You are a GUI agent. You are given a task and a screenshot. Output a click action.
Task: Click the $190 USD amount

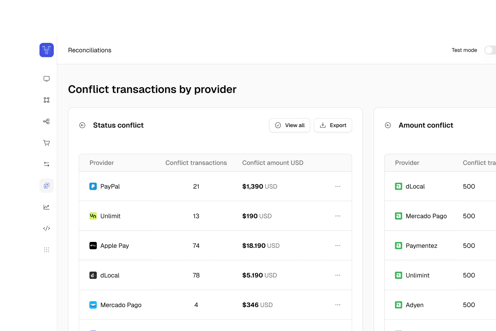[257, 216]
